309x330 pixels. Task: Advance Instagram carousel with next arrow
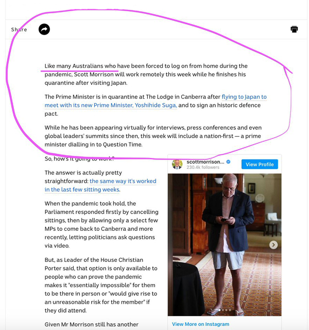coord(273,245)
